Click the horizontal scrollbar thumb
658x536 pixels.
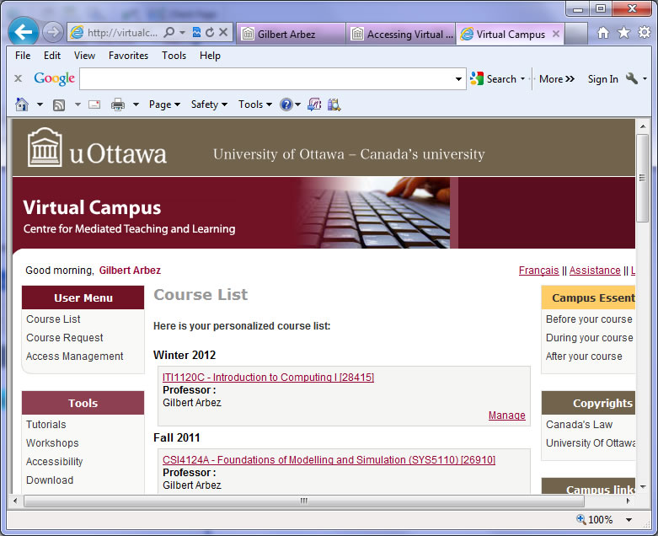[304, 501]
